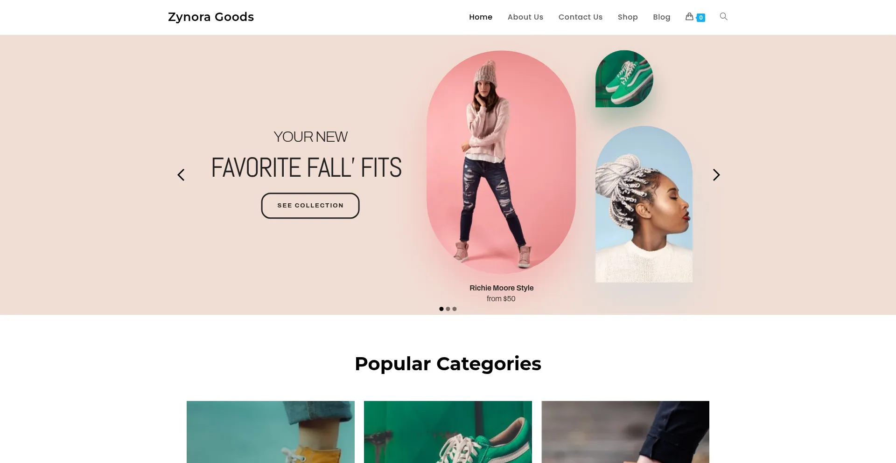This screenshot has height=463, width=896.
Task: Open the Shop menu item
Action: click(x=628, y=17)
